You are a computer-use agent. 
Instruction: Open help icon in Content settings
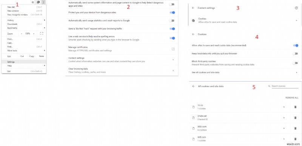point(296,8)
